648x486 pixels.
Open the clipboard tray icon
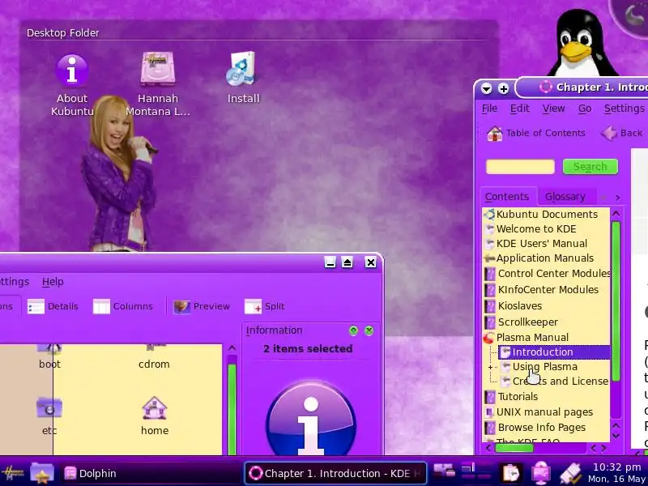(511, 473)
